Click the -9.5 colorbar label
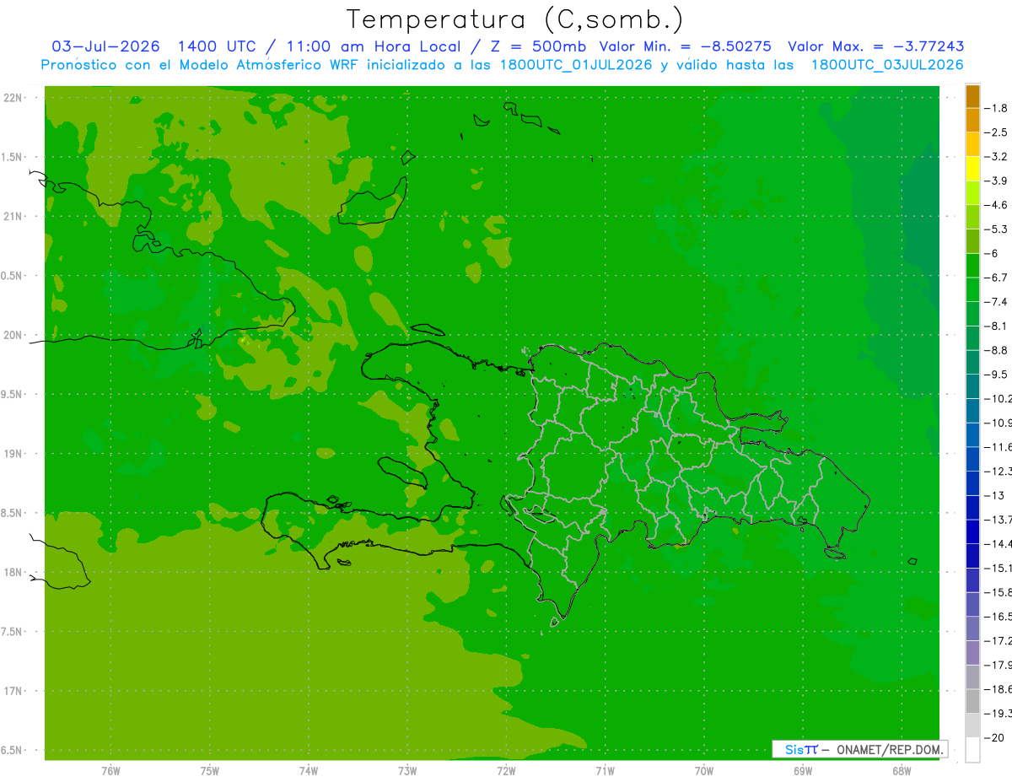This screenshot has height=782, width=1012. click(x=996, y=375)
